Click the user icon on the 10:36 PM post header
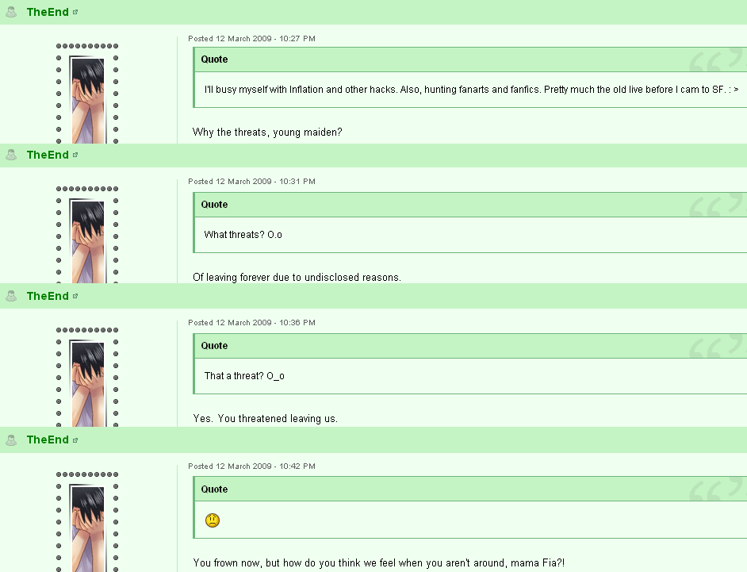Image resolution: width=747 pixels, height=572 pixels. tap(11, 296)
